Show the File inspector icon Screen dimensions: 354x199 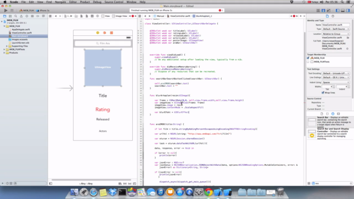click(x=327, y=16)
